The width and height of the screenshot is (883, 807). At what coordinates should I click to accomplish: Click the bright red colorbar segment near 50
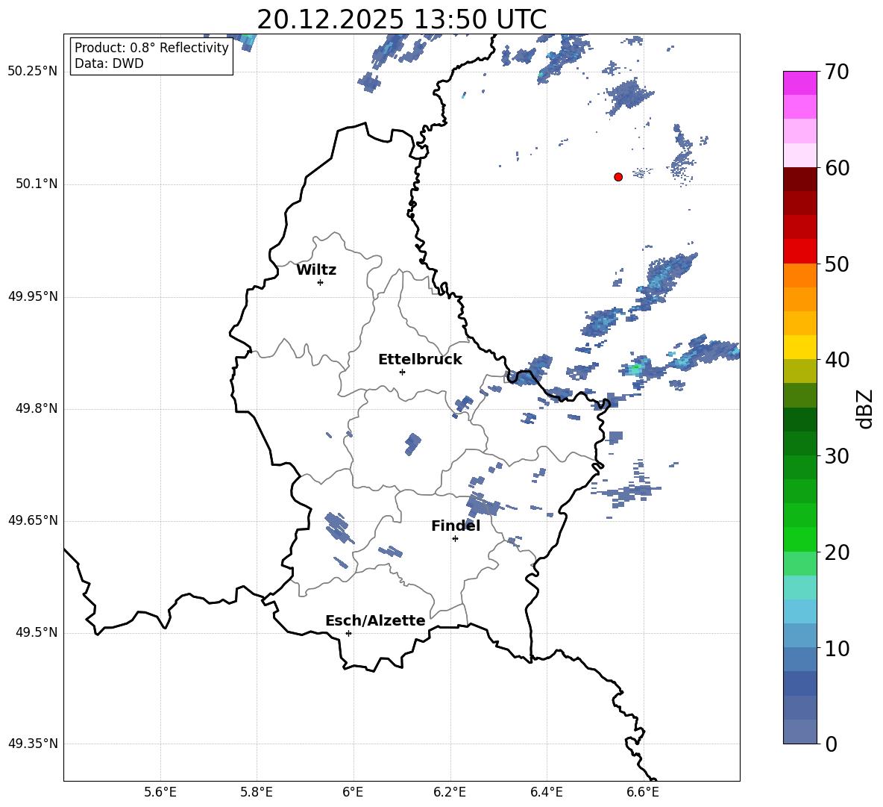799,252
